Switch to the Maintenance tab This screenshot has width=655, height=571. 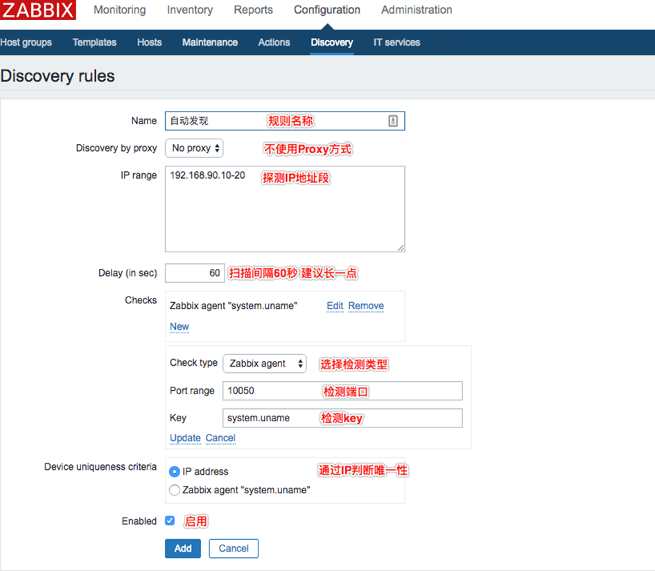(x=210, y=42)
